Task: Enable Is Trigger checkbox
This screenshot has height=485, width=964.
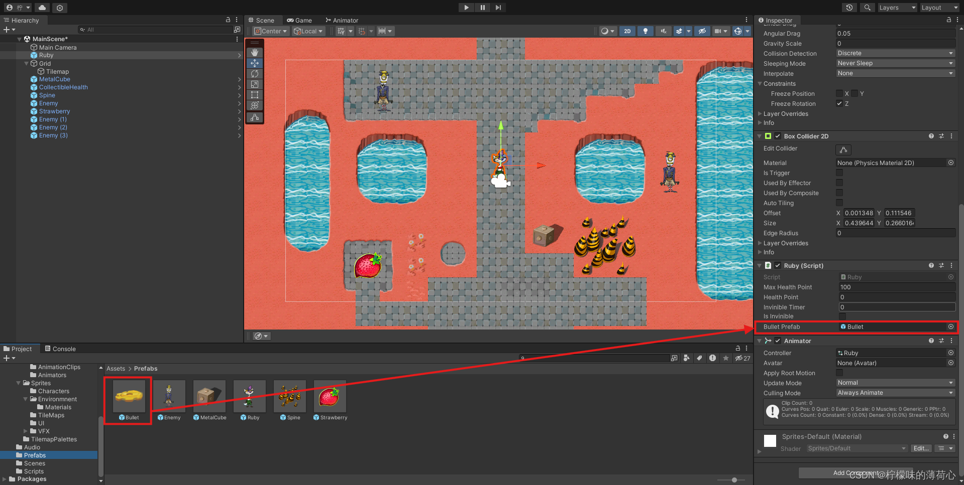Action: click(839, 173)
